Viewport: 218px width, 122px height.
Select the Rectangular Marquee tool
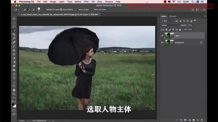coord(14,22)
